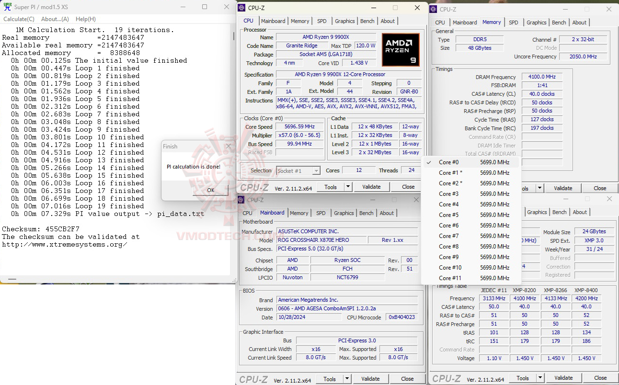Switch to the Bench tab in CPU-Z

click(x=367, y=21)
